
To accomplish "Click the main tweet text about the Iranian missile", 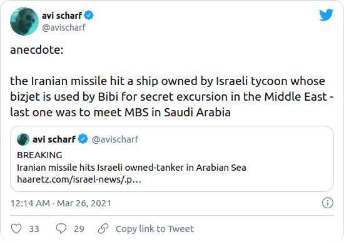I will (x=172, y=96).
